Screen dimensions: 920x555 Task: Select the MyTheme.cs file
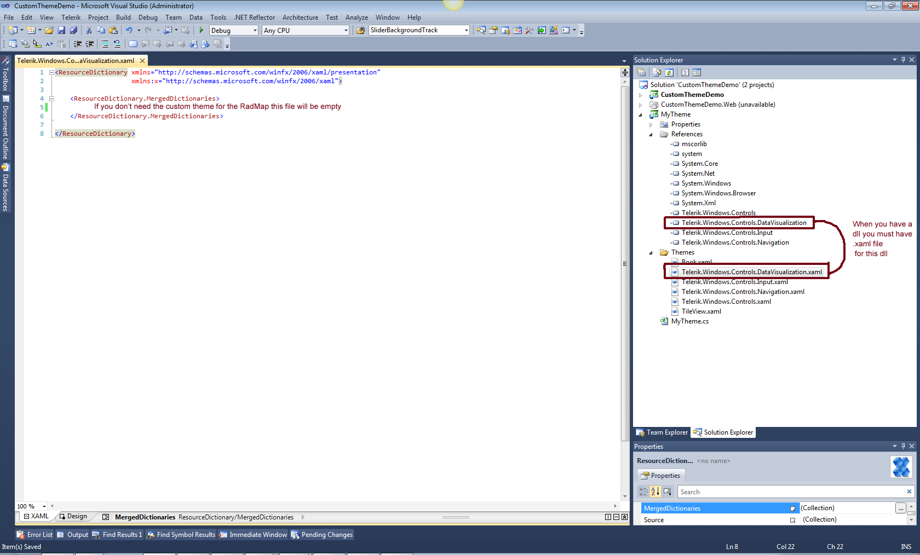(x=689, y=322)
